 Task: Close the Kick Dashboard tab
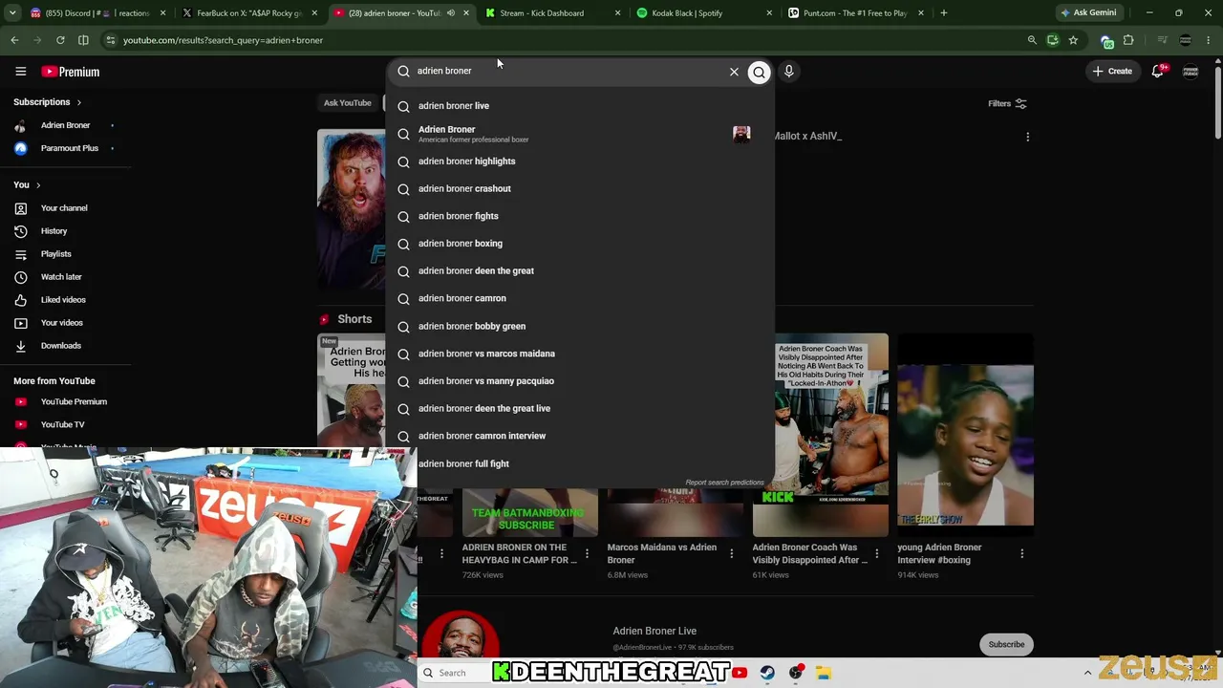click(x=617, y=13)
